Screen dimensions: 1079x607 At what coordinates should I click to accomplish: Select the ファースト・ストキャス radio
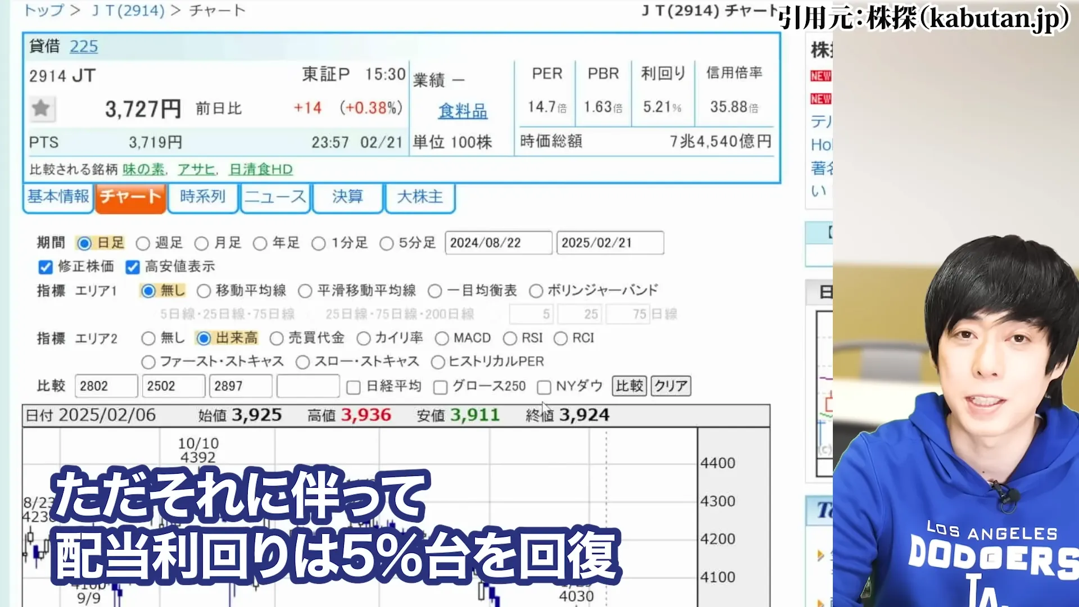pos(148,362)
